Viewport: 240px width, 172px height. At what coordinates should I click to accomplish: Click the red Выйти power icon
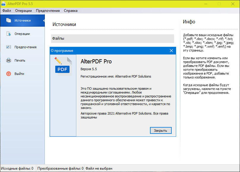pos(9,74)
